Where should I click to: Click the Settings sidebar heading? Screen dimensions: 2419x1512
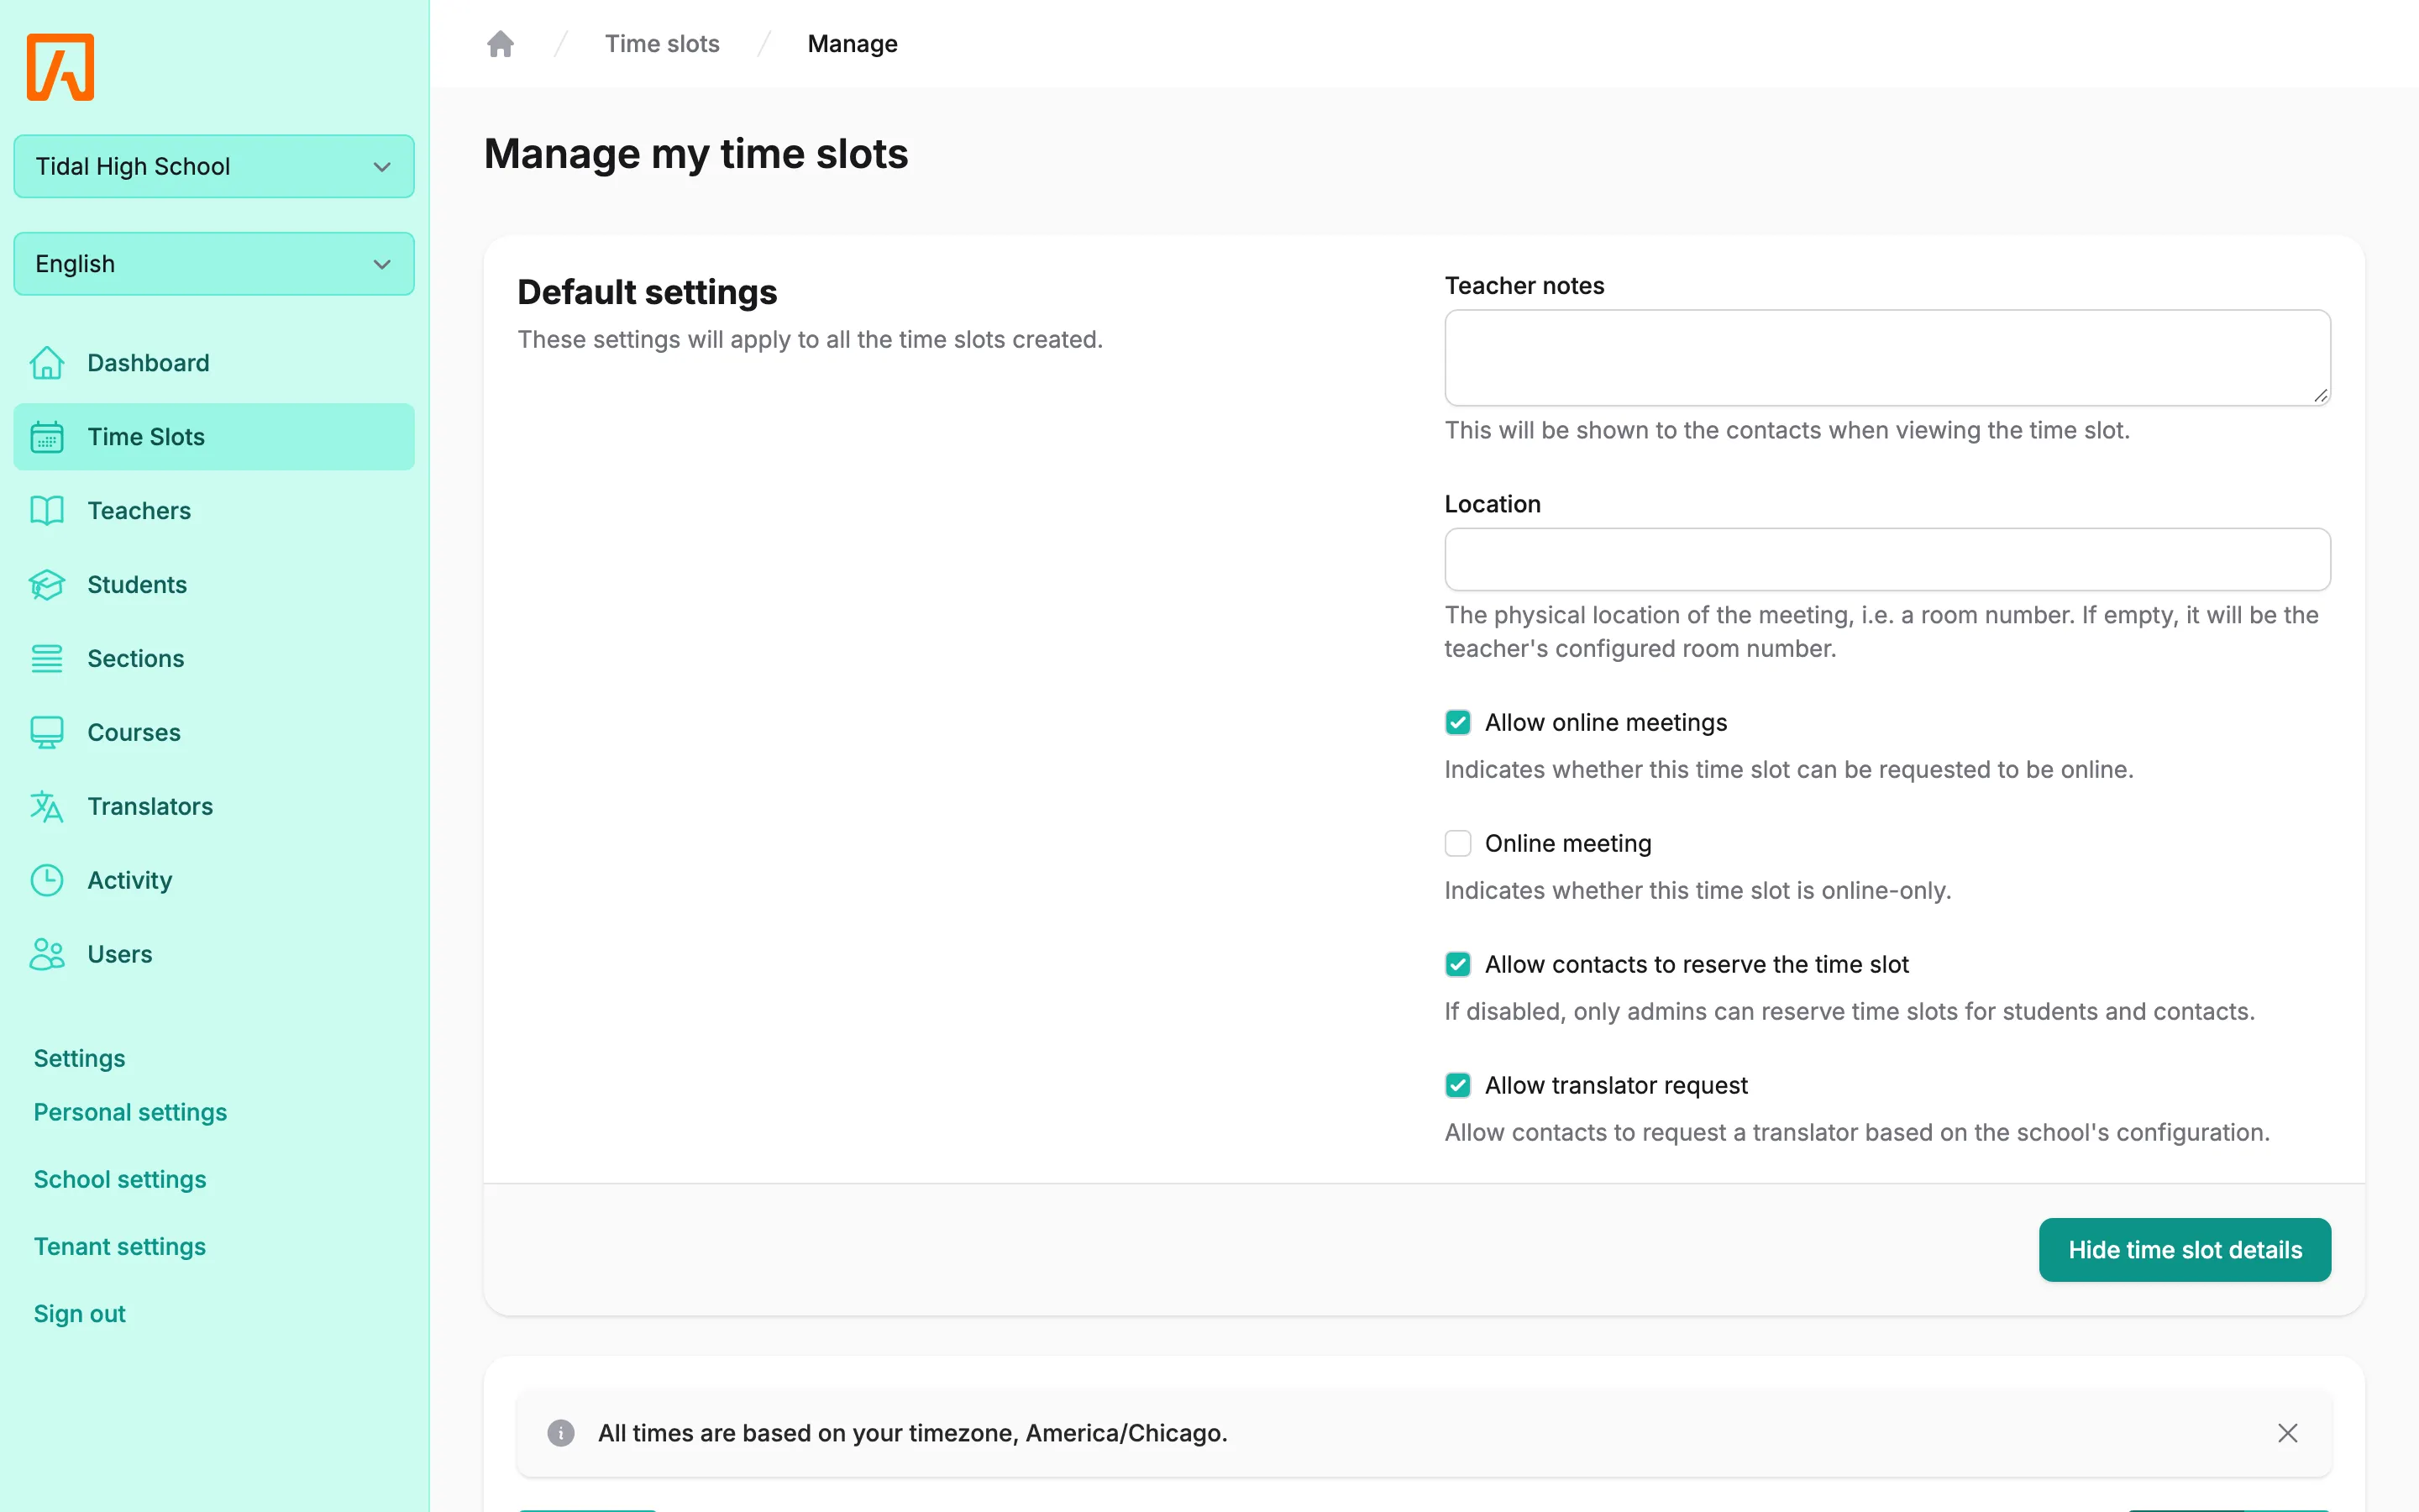tap(80, 1059)
